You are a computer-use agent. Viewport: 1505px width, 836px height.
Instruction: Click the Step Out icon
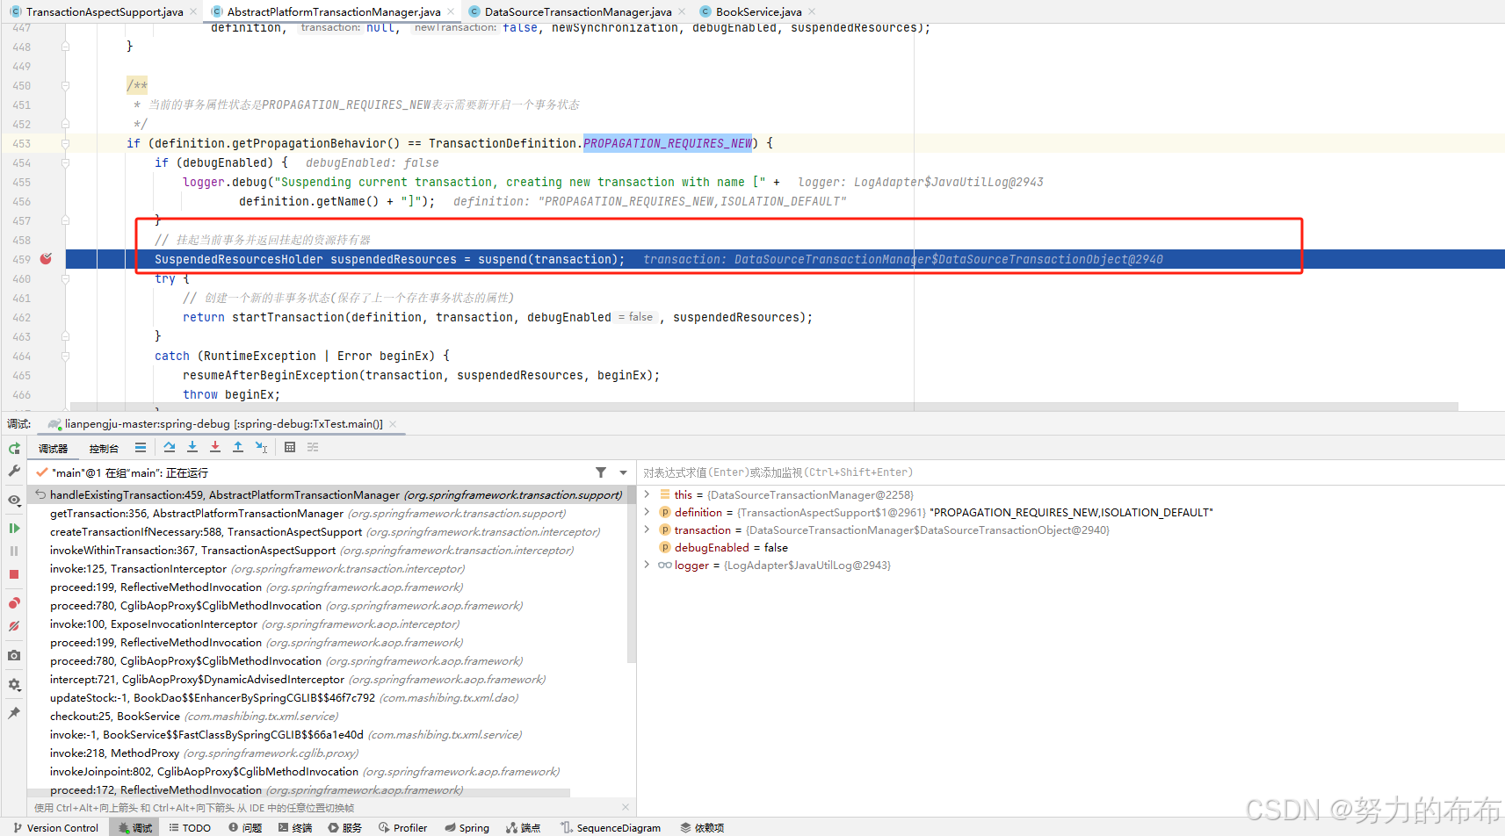pos(238,447)
